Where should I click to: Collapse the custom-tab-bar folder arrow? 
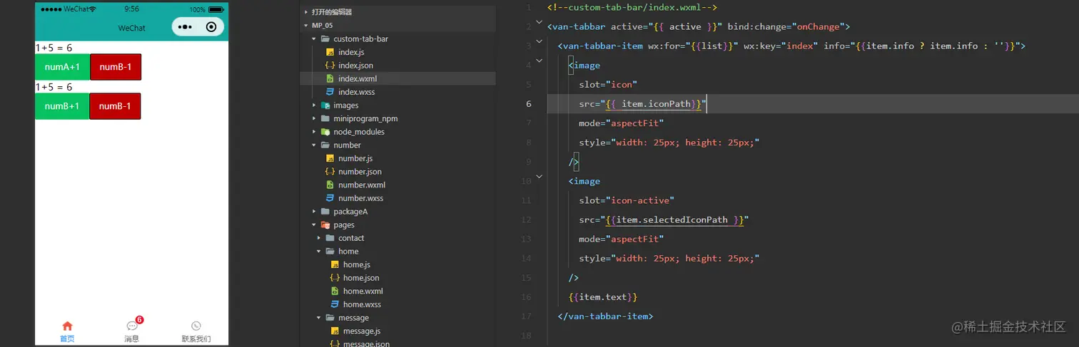tap(315, 38)
